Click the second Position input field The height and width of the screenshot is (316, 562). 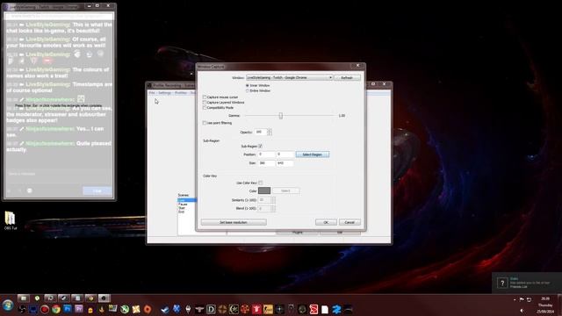285,154
